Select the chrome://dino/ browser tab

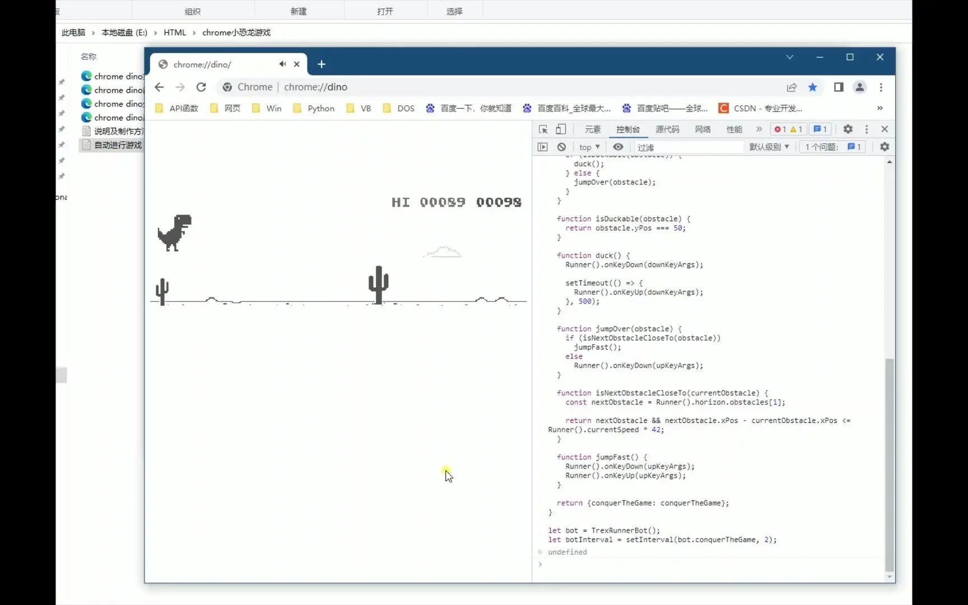229,64
